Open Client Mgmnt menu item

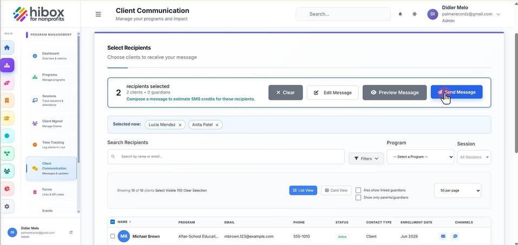point(51,124)
